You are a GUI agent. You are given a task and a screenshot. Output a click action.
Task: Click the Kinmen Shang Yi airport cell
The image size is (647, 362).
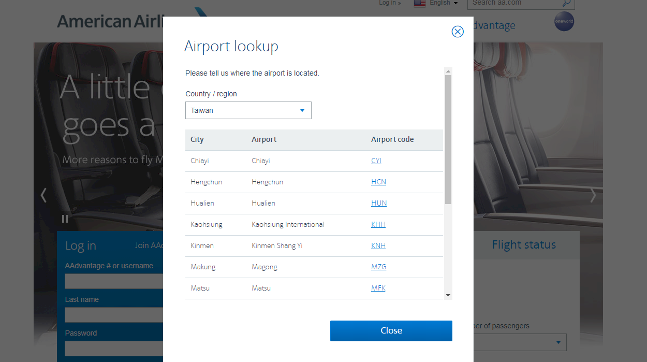pos(277,245)
